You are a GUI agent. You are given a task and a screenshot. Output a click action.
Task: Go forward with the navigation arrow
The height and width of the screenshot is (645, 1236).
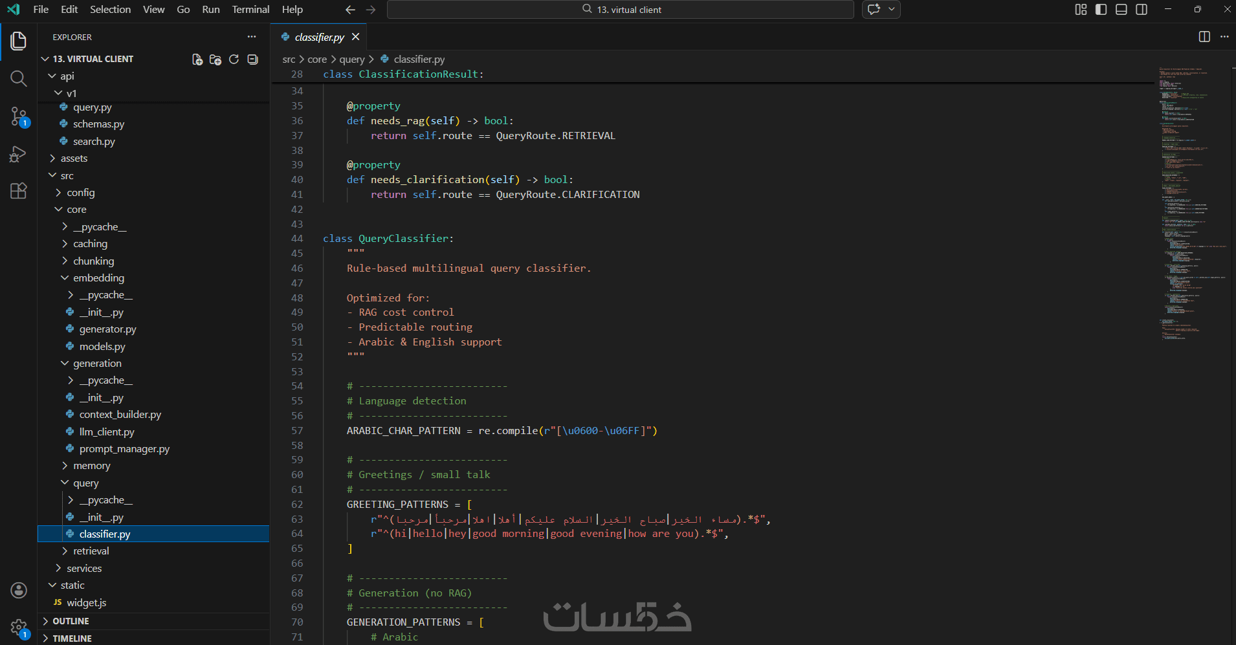pos(371,10)
